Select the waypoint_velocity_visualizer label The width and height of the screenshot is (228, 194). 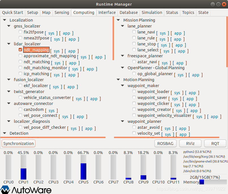[x=164, y=115]
